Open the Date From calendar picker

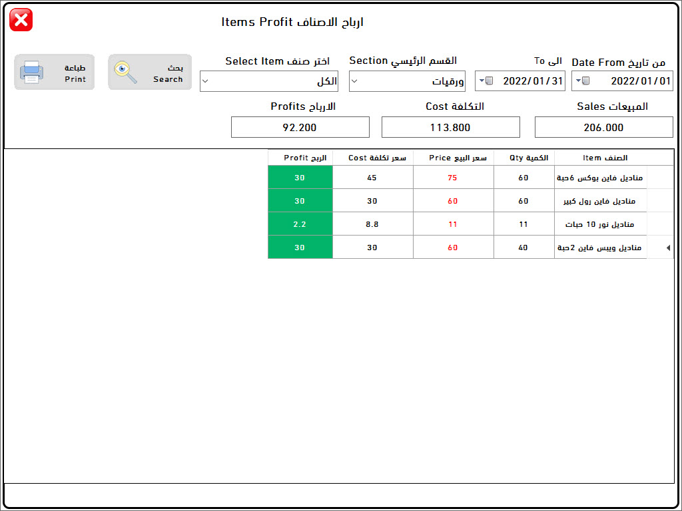click(x=583, y=81)
